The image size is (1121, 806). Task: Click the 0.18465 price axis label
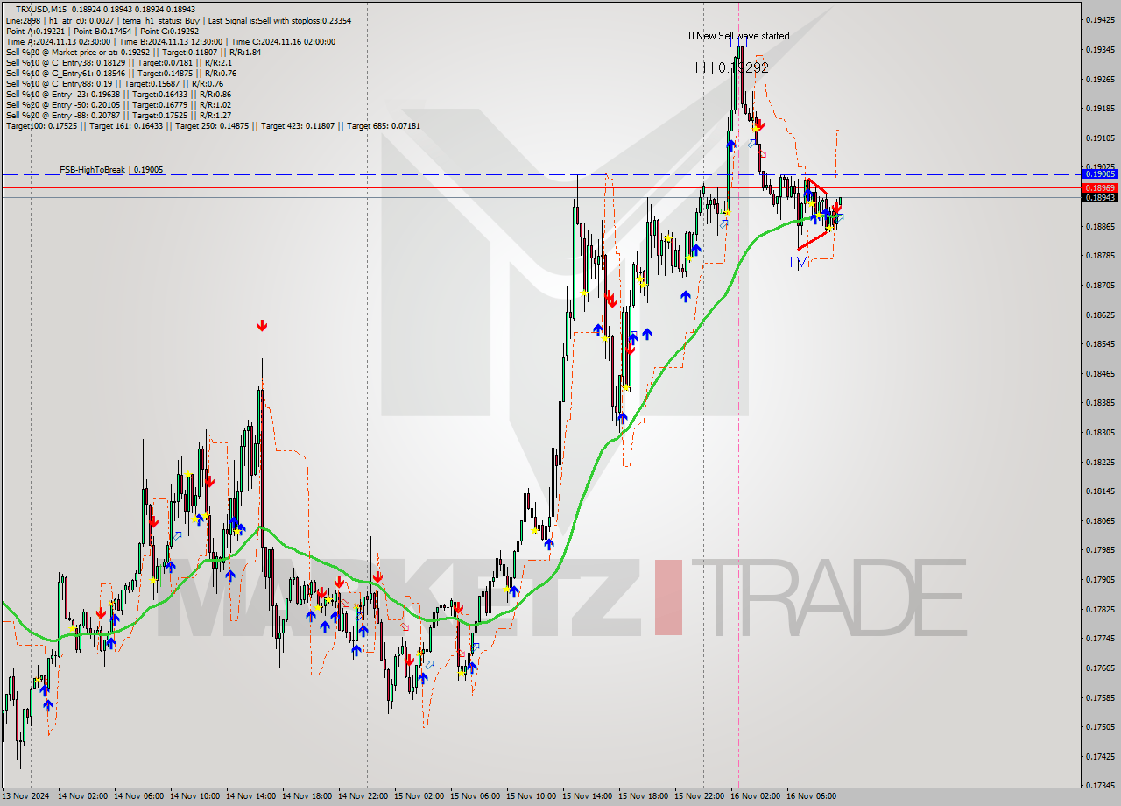[x=1100, y=373]
